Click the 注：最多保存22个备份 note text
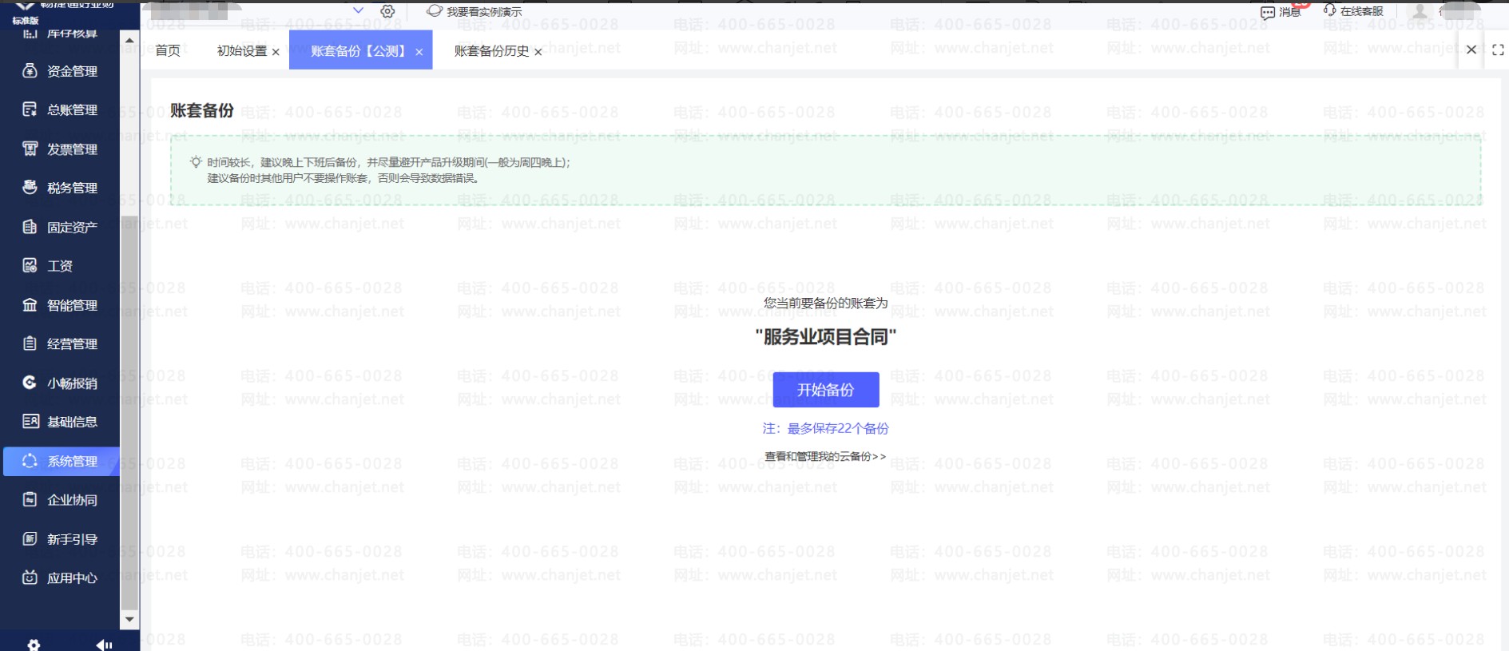Viewport: 1509px width, 651px height. [825, 428]
